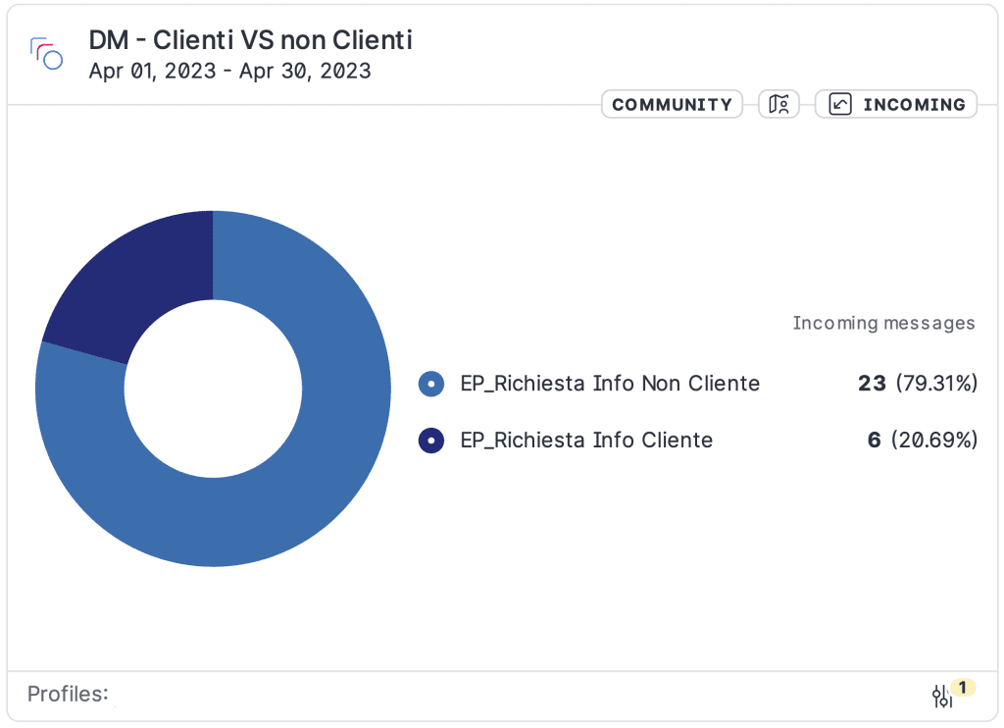Click the 6 (20.69%) value
This screenshot has width=1004, height=728.
coord(922,441)
